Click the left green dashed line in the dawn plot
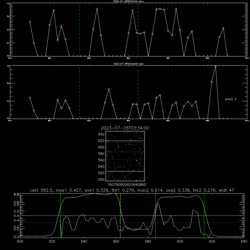This screenshot has height=250, width=250. pos(79,30)
